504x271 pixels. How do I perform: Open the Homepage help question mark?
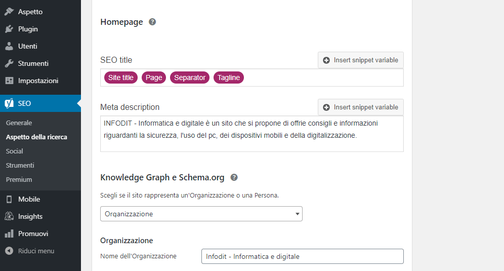(x=152, y=22)
